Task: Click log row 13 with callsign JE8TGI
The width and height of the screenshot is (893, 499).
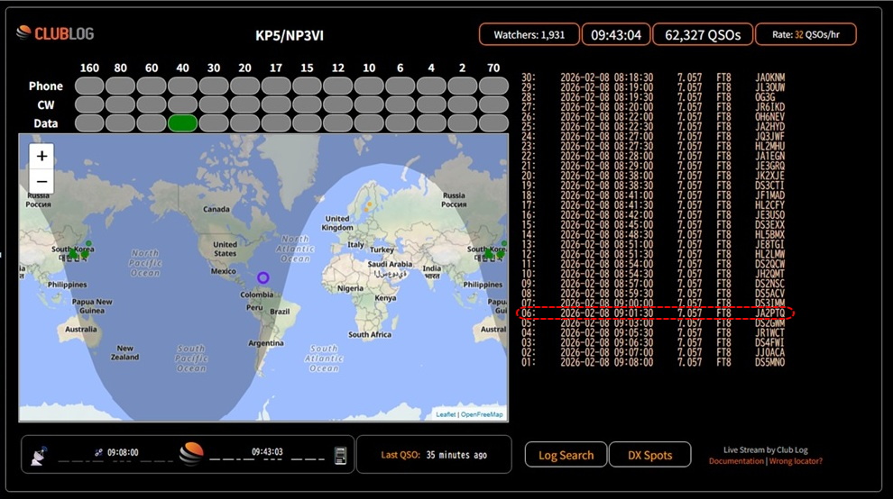Action: coord(653,245)
